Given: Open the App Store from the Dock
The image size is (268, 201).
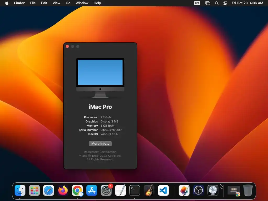Looking at the screenshot, I should [x=92, y=190].
